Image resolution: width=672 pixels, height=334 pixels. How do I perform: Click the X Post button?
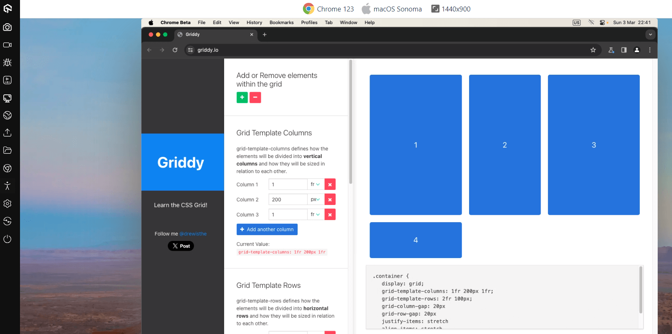tap(181, 246)
